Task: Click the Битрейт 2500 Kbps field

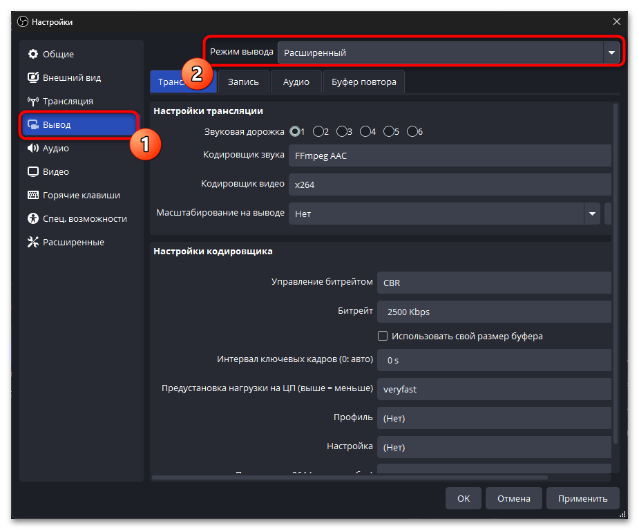Action: coord(493,312)
